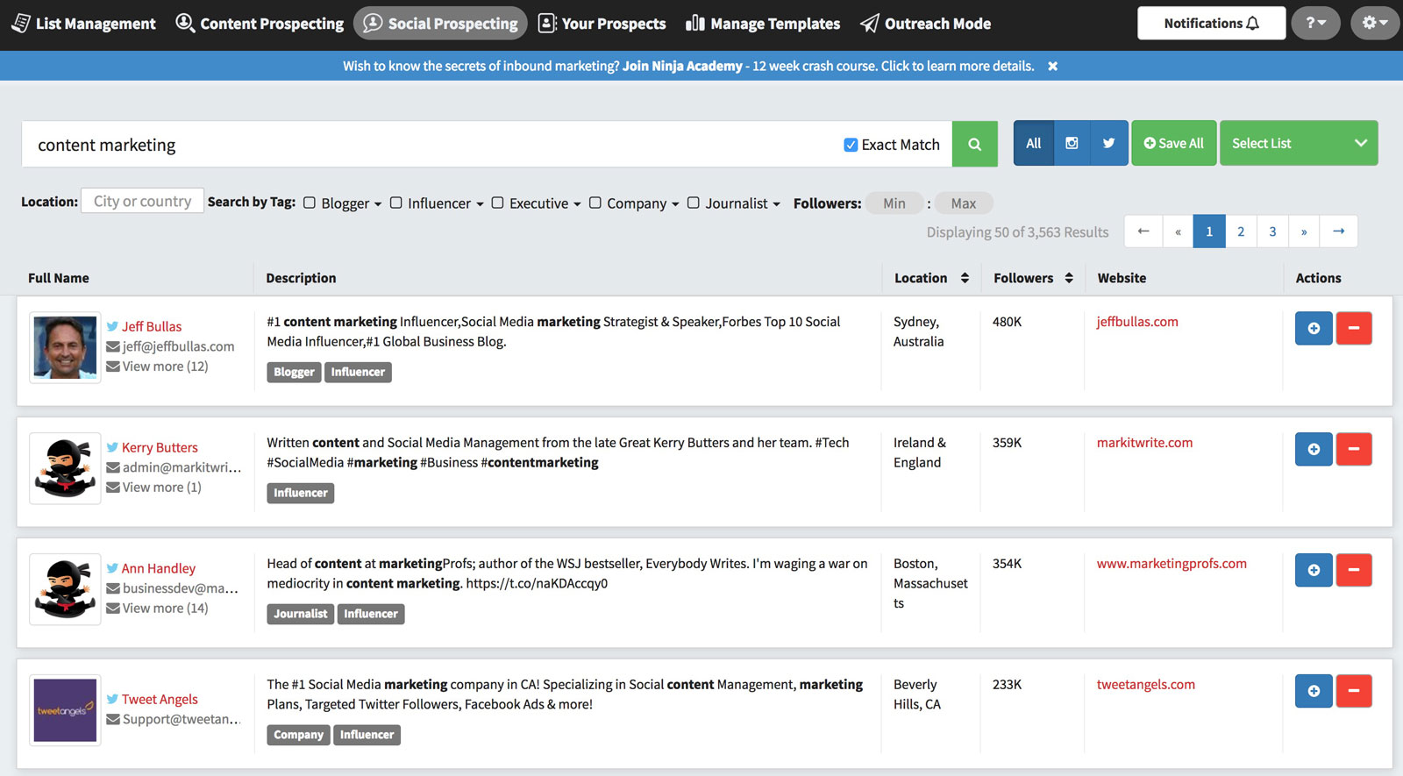The width and height of the screenshot is (1403, 776).
Task: Go to results page 3
Action: (x=1272, y=231)
